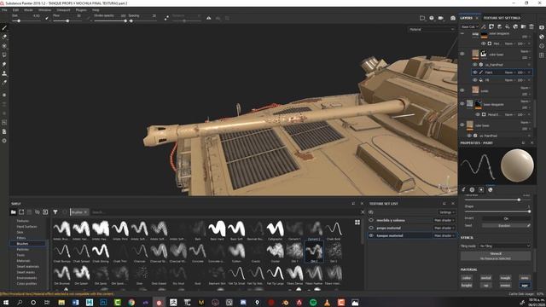Open blend mode dropdown on the Paint layer
The width and height of the screenshot is (546, 307).
pos(510,72)
